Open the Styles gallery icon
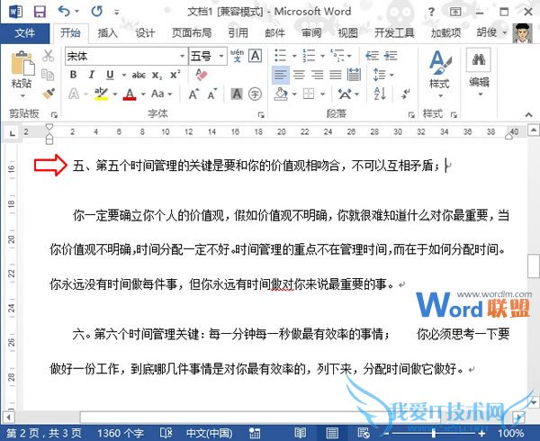 click(x=440, y=63)
